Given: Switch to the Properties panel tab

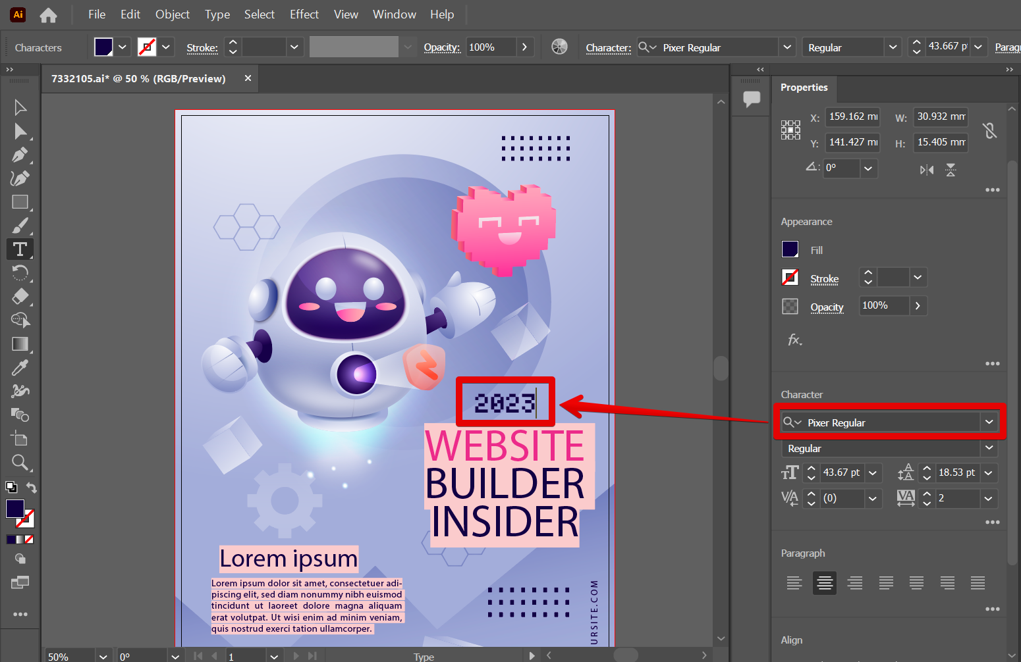Looking at the screenshot, I should pyautogui.click(x=804, y=88).
